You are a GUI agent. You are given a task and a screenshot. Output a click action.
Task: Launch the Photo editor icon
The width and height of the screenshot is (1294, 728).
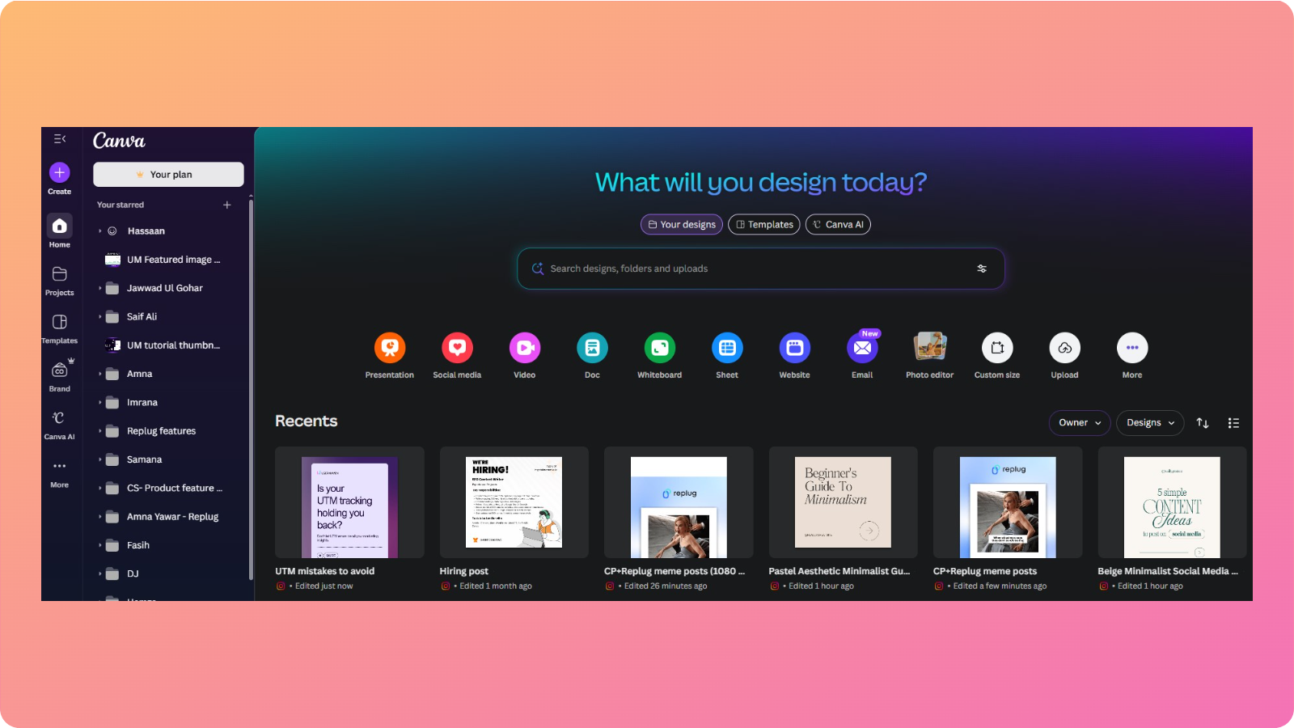[929, 346]
